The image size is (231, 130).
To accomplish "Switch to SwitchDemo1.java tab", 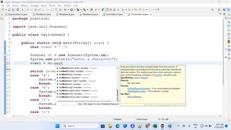I will 113,14.
